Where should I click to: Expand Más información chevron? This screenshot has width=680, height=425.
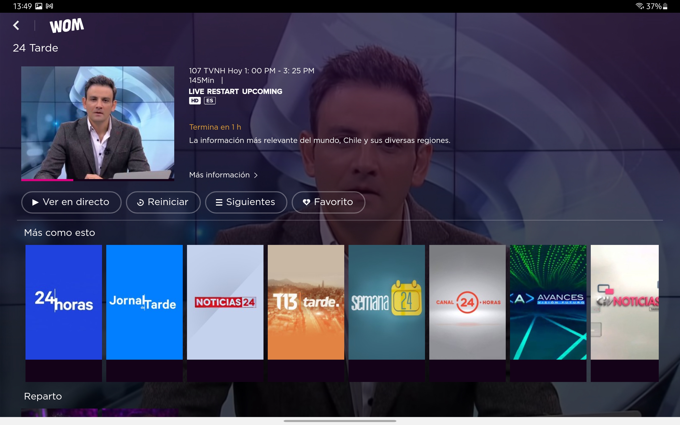pyautogui.click(x=256, y=175)
